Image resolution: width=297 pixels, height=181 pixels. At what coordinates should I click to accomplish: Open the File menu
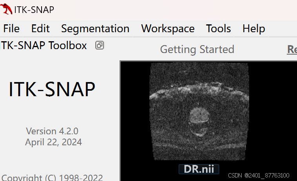click(x=11, y=29)
